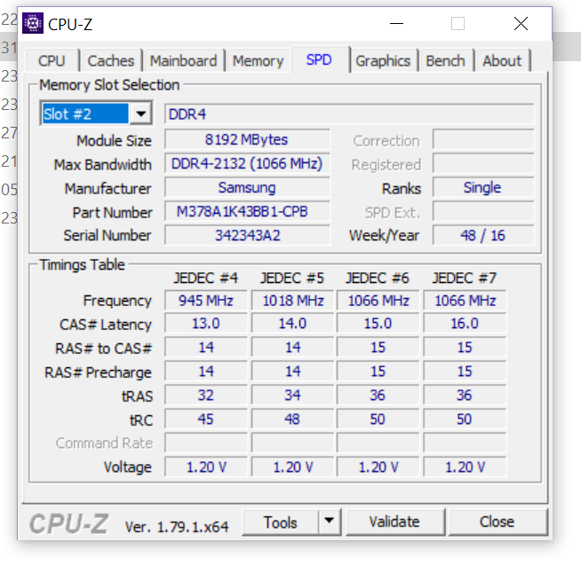Viewport: 581px width, 573px height.
Task: Click the M378A1K43BB1-CPB part number
Action: click(x=247, y=212)
